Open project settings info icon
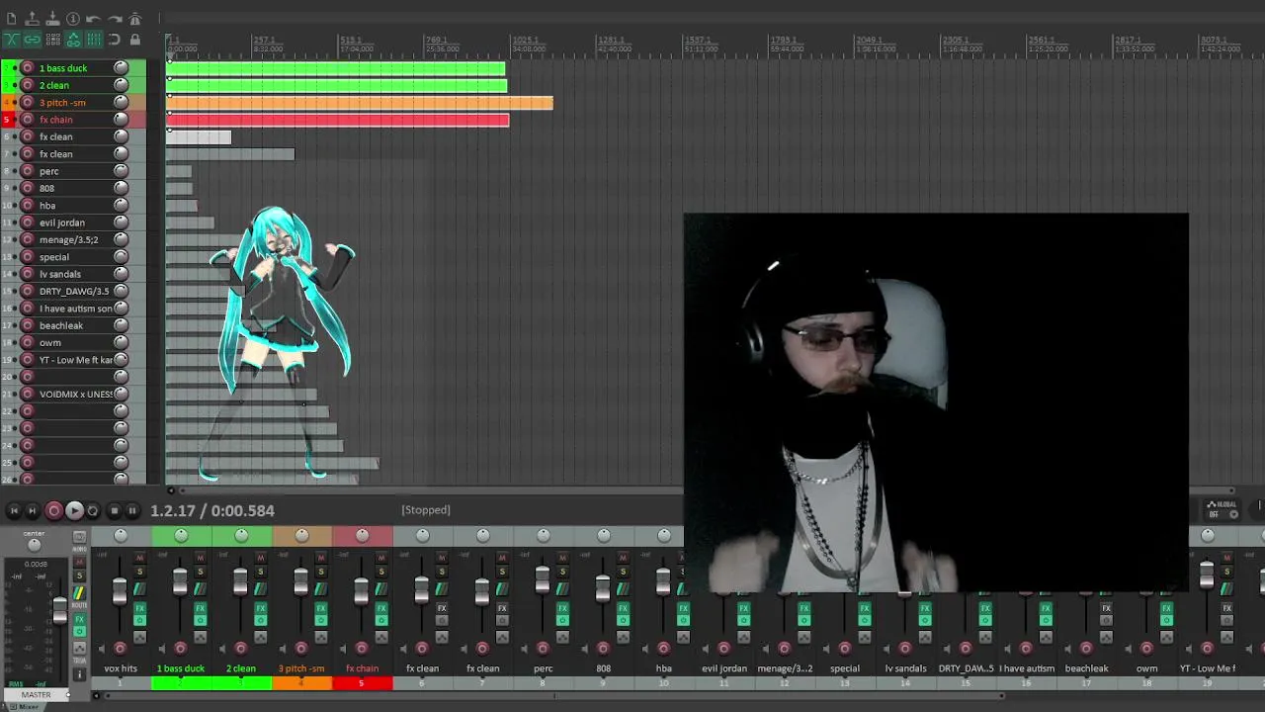1265x712 pixels. click(73, 19)
